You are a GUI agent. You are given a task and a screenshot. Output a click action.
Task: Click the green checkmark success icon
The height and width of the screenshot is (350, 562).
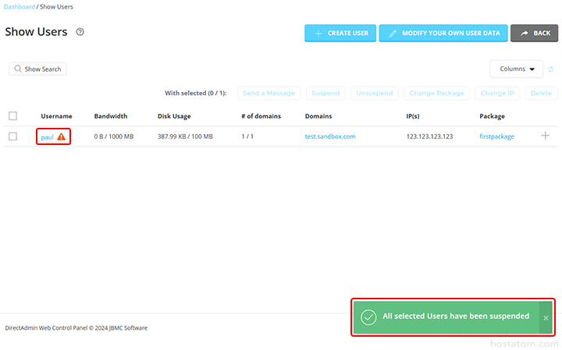coord(368,317)
